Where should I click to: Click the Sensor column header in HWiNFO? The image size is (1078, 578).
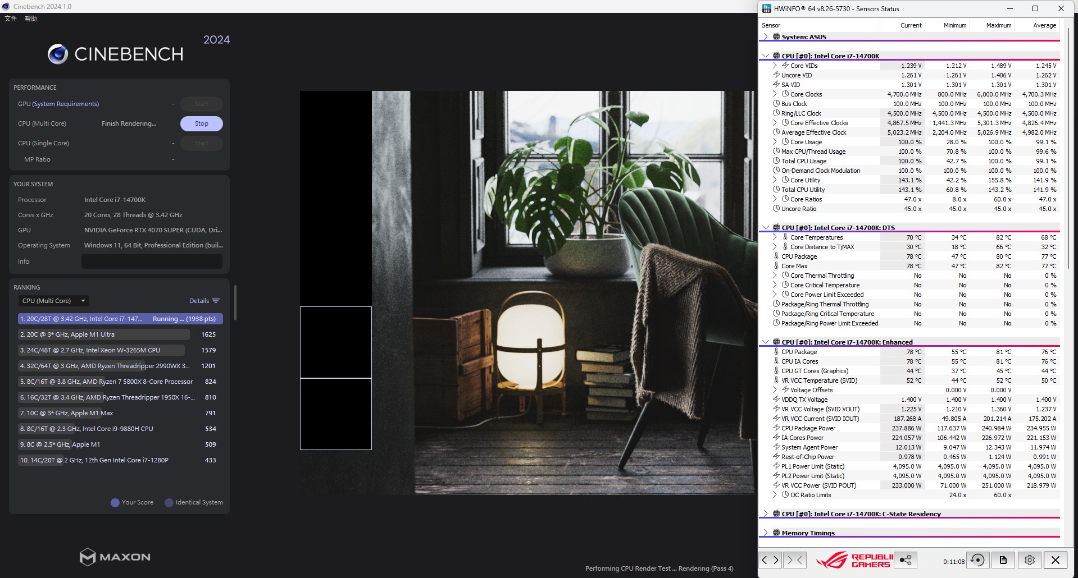point(819,25)
